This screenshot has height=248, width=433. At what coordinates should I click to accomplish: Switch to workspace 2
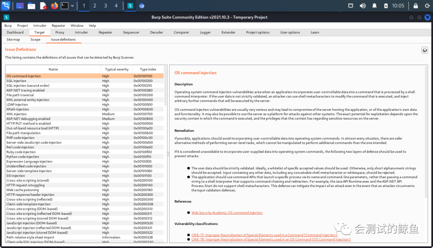click(95, 6)
